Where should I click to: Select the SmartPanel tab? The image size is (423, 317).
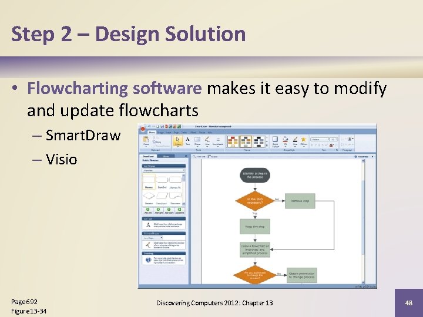149,156
